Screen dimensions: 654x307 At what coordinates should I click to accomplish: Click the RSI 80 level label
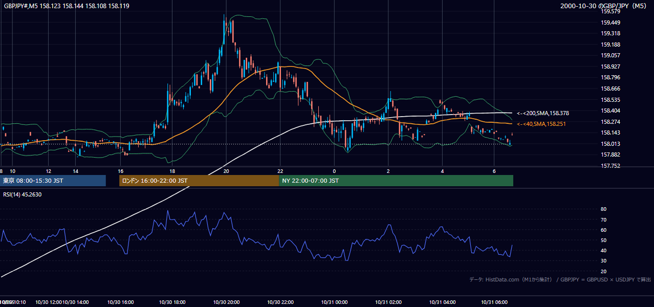[x=603, y=209]
